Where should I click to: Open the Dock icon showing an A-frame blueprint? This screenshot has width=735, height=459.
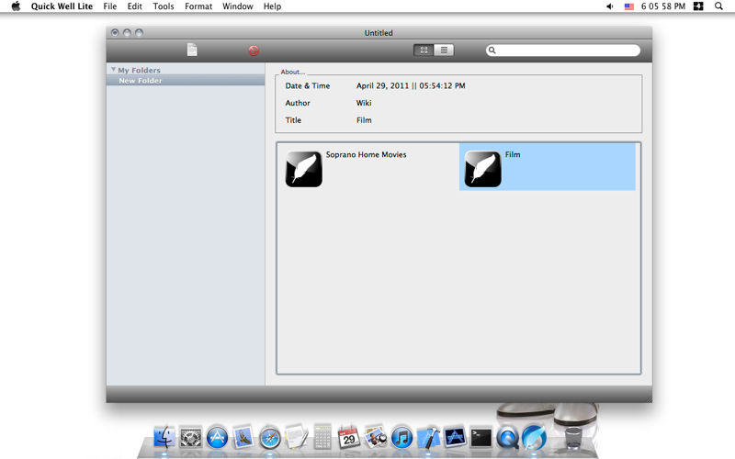click(x=455, y=438)
